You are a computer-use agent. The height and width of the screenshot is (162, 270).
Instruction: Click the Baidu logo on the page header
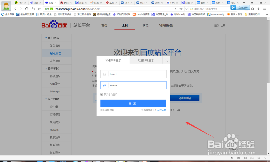tap(54, 24)
